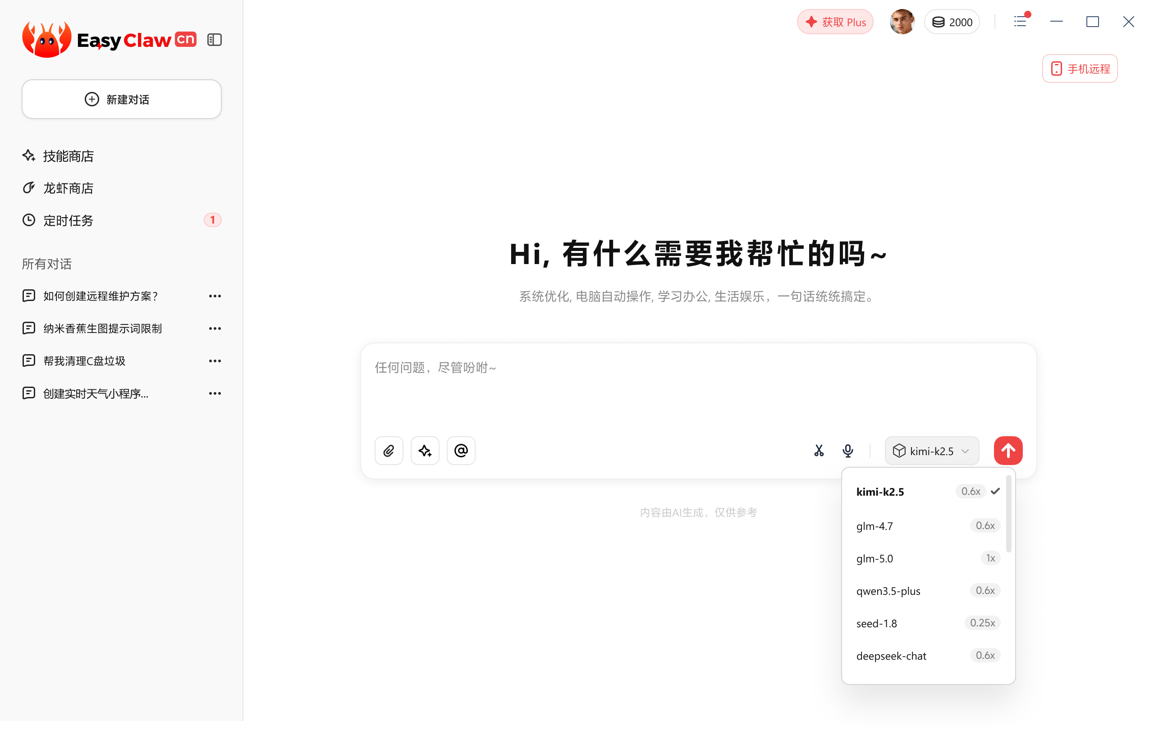Image resolution: width=1154 pixels, height=739 pixels.
Task: Click the @ mention icon
Action: point(461,451)
